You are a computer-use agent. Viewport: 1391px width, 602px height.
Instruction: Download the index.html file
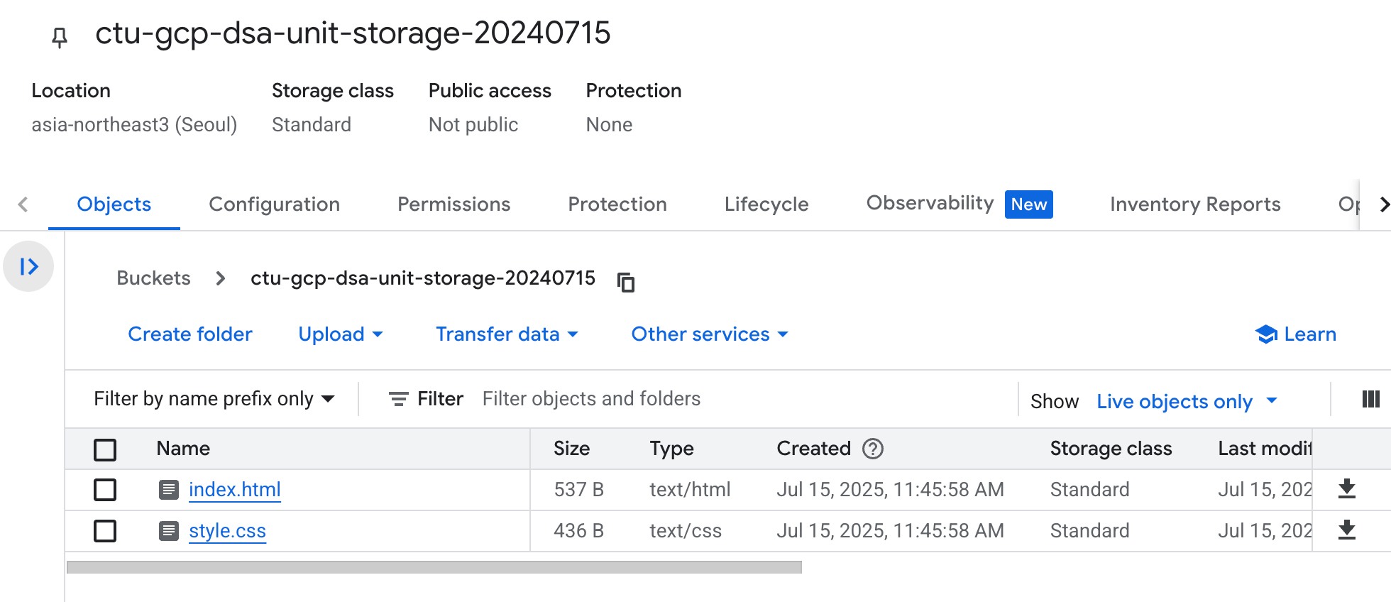pos(1346,489)
